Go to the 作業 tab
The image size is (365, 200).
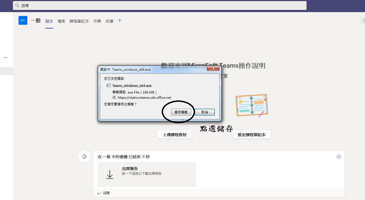(97, 21)
